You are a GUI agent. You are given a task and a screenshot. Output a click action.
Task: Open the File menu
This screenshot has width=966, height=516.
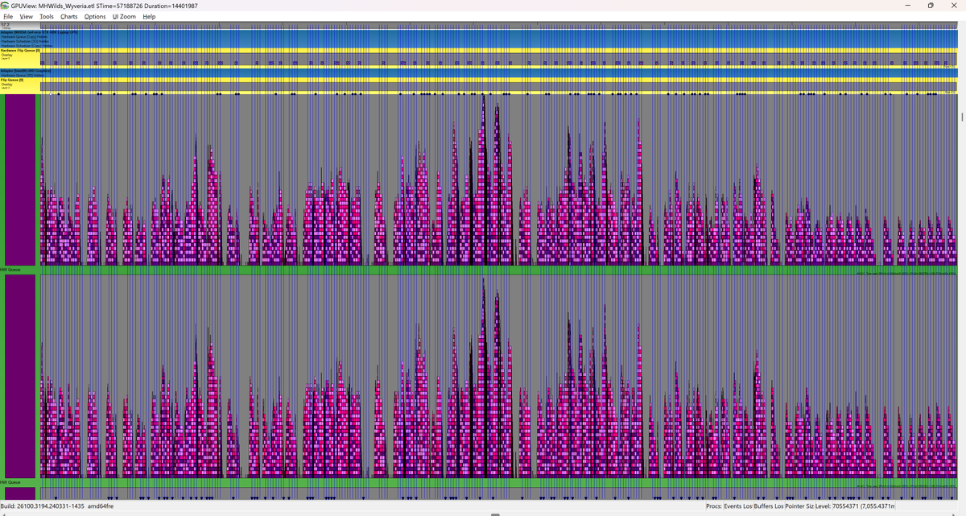pyautogui.click(x=8, y=16)
